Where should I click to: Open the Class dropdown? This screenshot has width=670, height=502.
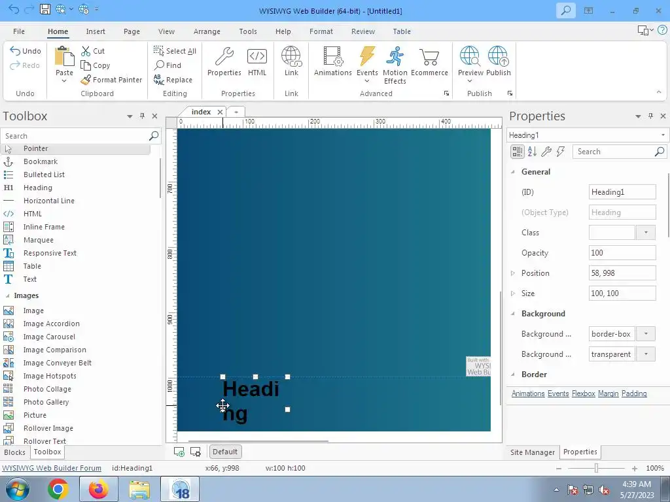(x=646, y=233)
